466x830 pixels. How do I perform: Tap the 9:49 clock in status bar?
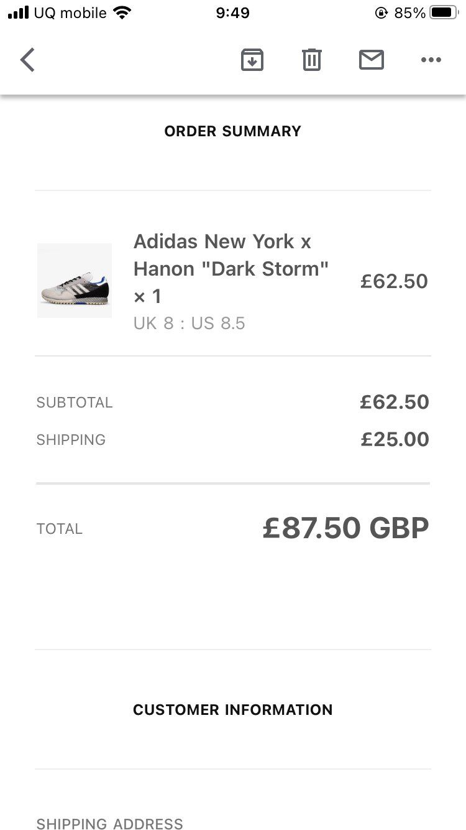click(233, 13)
